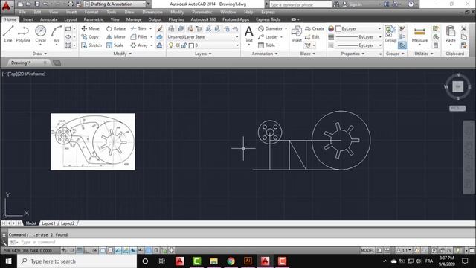Click the WCS label under ViewCube

tap(457, 108)
